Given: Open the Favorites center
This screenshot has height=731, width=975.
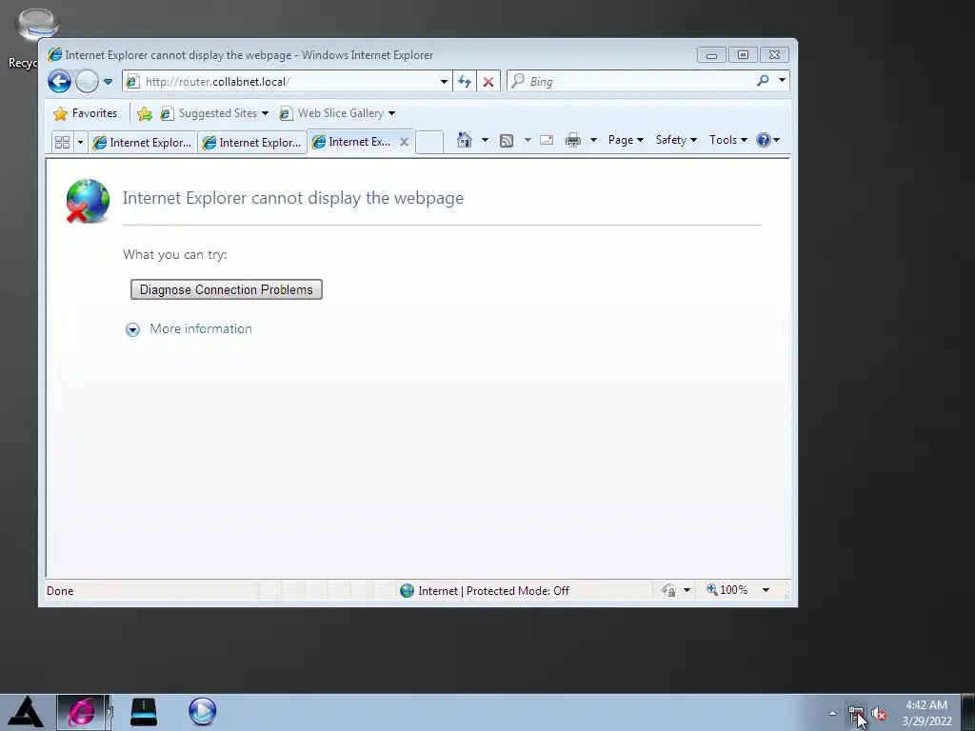Looking at the screenshot, I should point(85,113).
